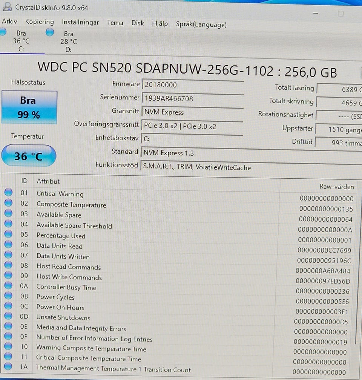Click status orb for Data Units Written row
Screen dimensions: 362x380
(x=8, y=255)
